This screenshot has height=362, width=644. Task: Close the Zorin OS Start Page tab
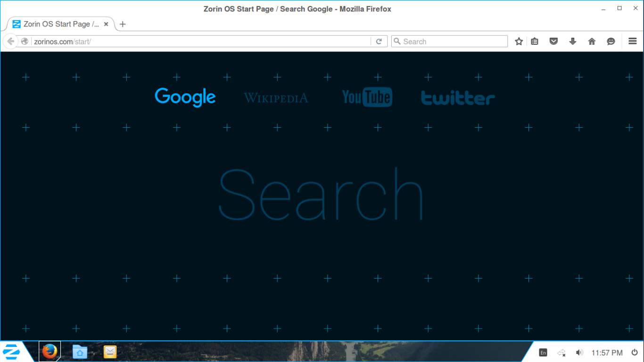106,24
